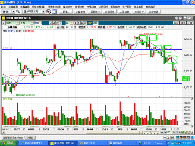Image resolution: width=195 pixels, height=146 pixels.
Task: Open the 自訂畫面 menu
Action: pos(13,7)
